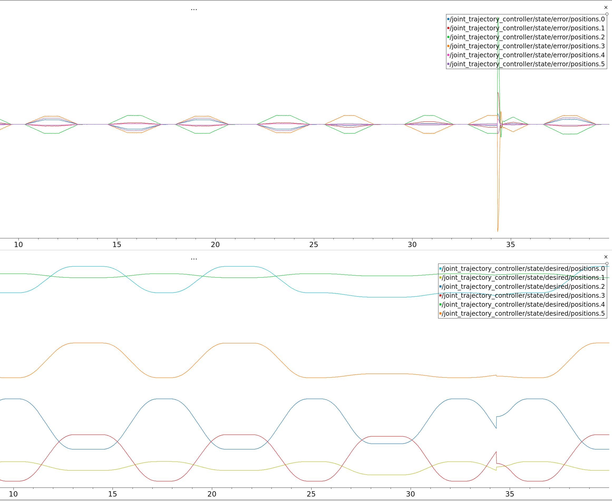Click desired/positions.1 olive color marker
Screen dimensions: 612x501
tap(440, 278)
